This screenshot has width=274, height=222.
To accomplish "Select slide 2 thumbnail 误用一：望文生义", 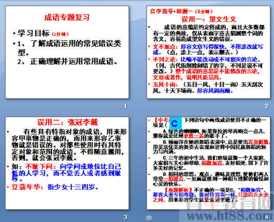I will coord(208,52).
